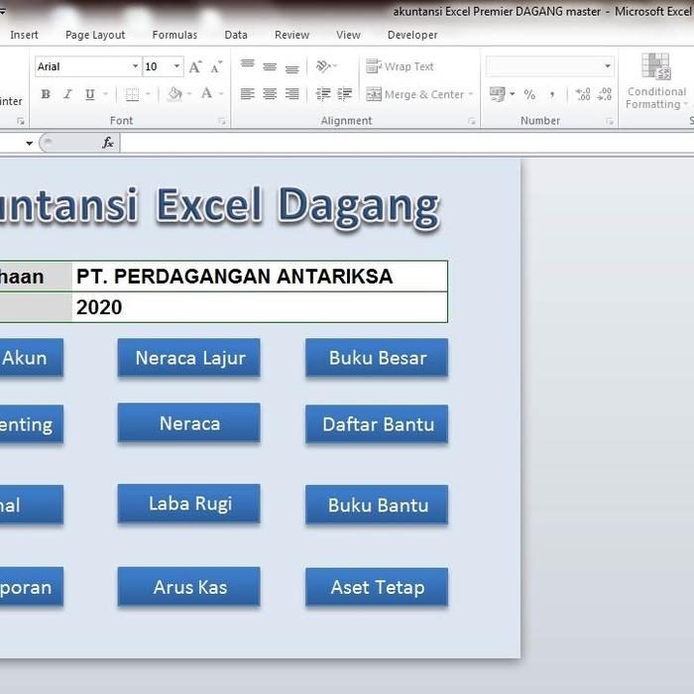
Task: Toggle italic text formatting
Action: (x=67, y=94)
